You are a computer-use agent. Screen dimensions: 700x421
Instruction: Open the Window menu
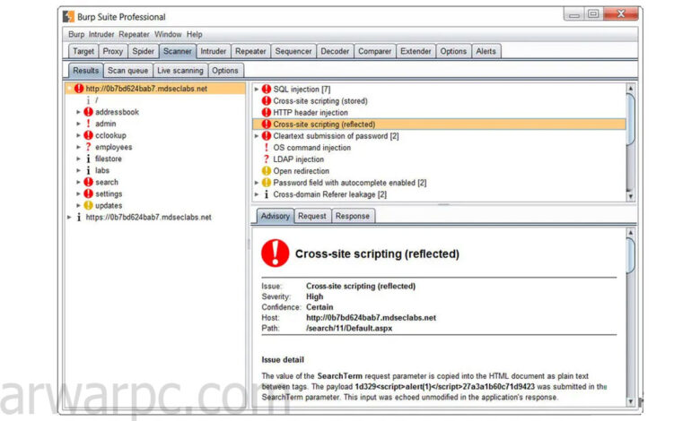point(168,34)
